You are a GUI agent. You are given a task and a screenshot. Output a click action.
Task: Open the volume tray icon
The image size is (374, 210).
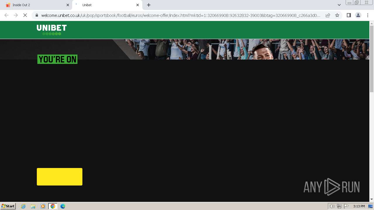click(332, 206)
